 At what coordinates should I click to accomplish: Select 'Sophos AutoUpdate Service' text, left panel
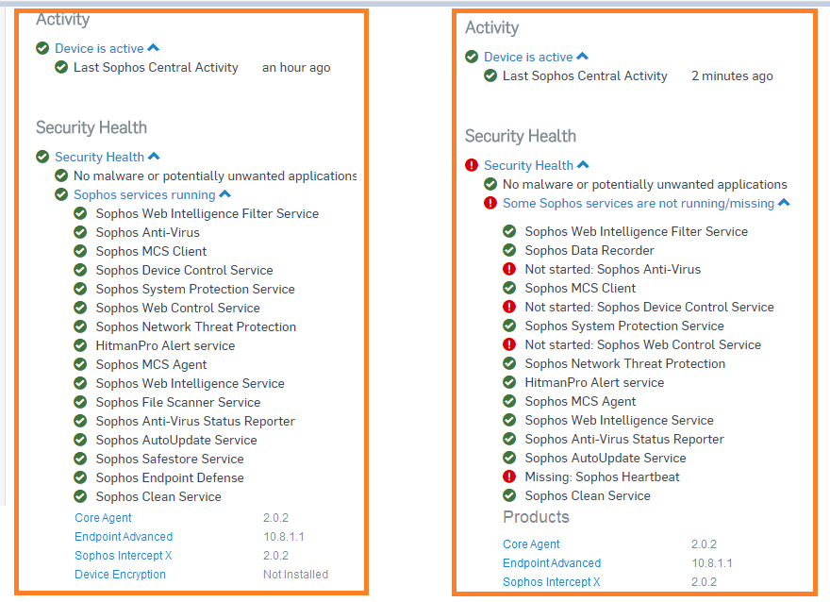176,440
